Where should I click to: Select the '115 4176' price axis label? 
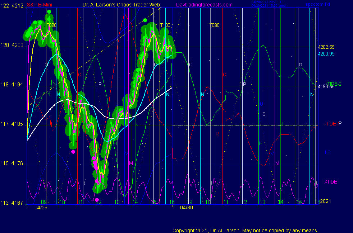(12, 163)
